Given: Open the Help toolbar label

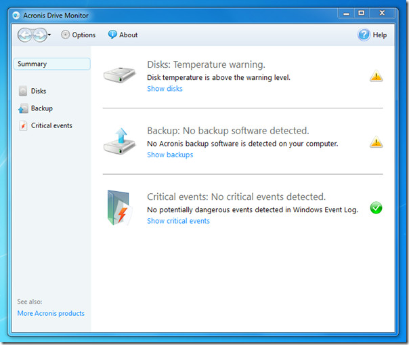Looking at the screenshot, I should [x=379, y=35].
